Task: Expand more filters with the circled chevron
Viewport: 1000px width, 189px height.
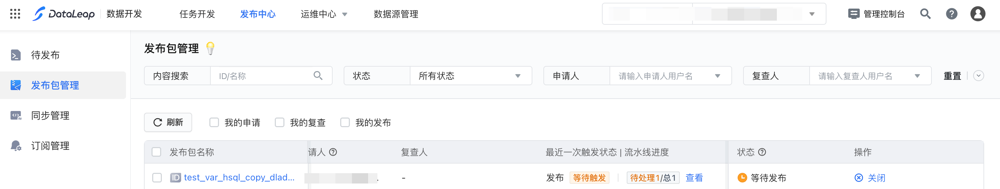Action: [979, 76]
